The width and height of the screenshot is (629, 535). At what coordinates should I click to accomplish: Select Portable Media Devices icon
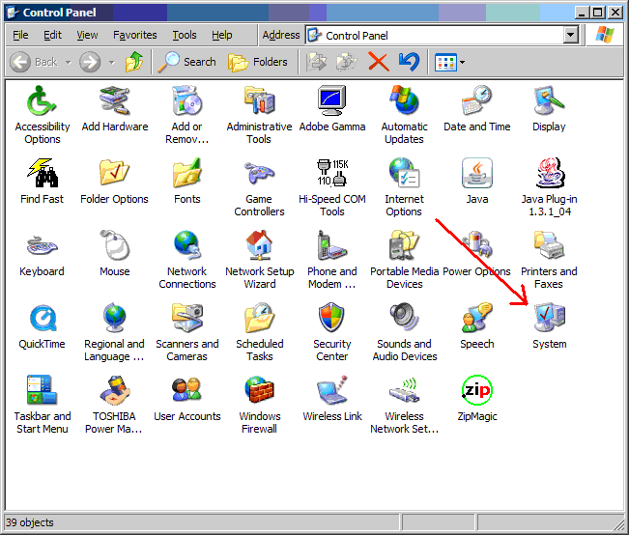404,245
